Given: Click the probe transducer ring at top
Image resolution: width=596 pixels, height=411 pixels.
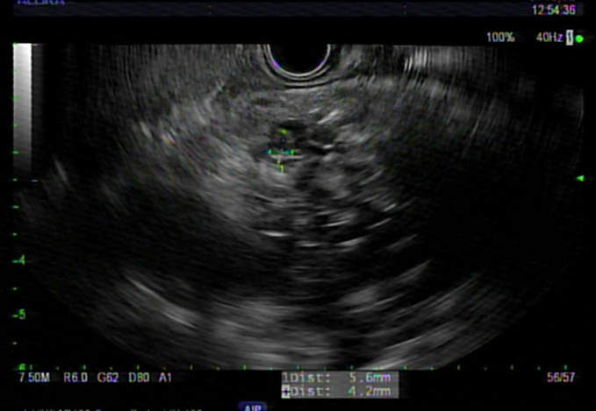Looking at the screenshot, I should coord(298,60).
